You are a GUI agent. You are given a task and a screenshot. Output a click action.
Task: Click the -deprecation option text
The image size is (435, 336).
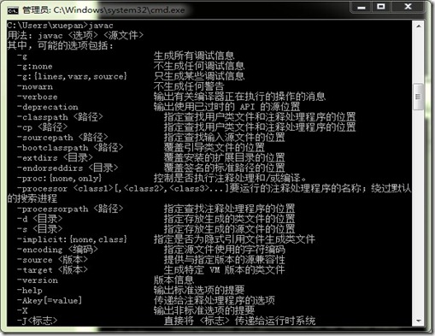(48, 107)
